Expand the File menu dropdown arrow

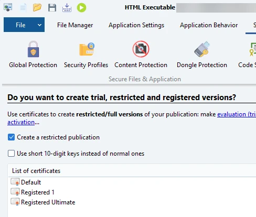pos(40,25)
